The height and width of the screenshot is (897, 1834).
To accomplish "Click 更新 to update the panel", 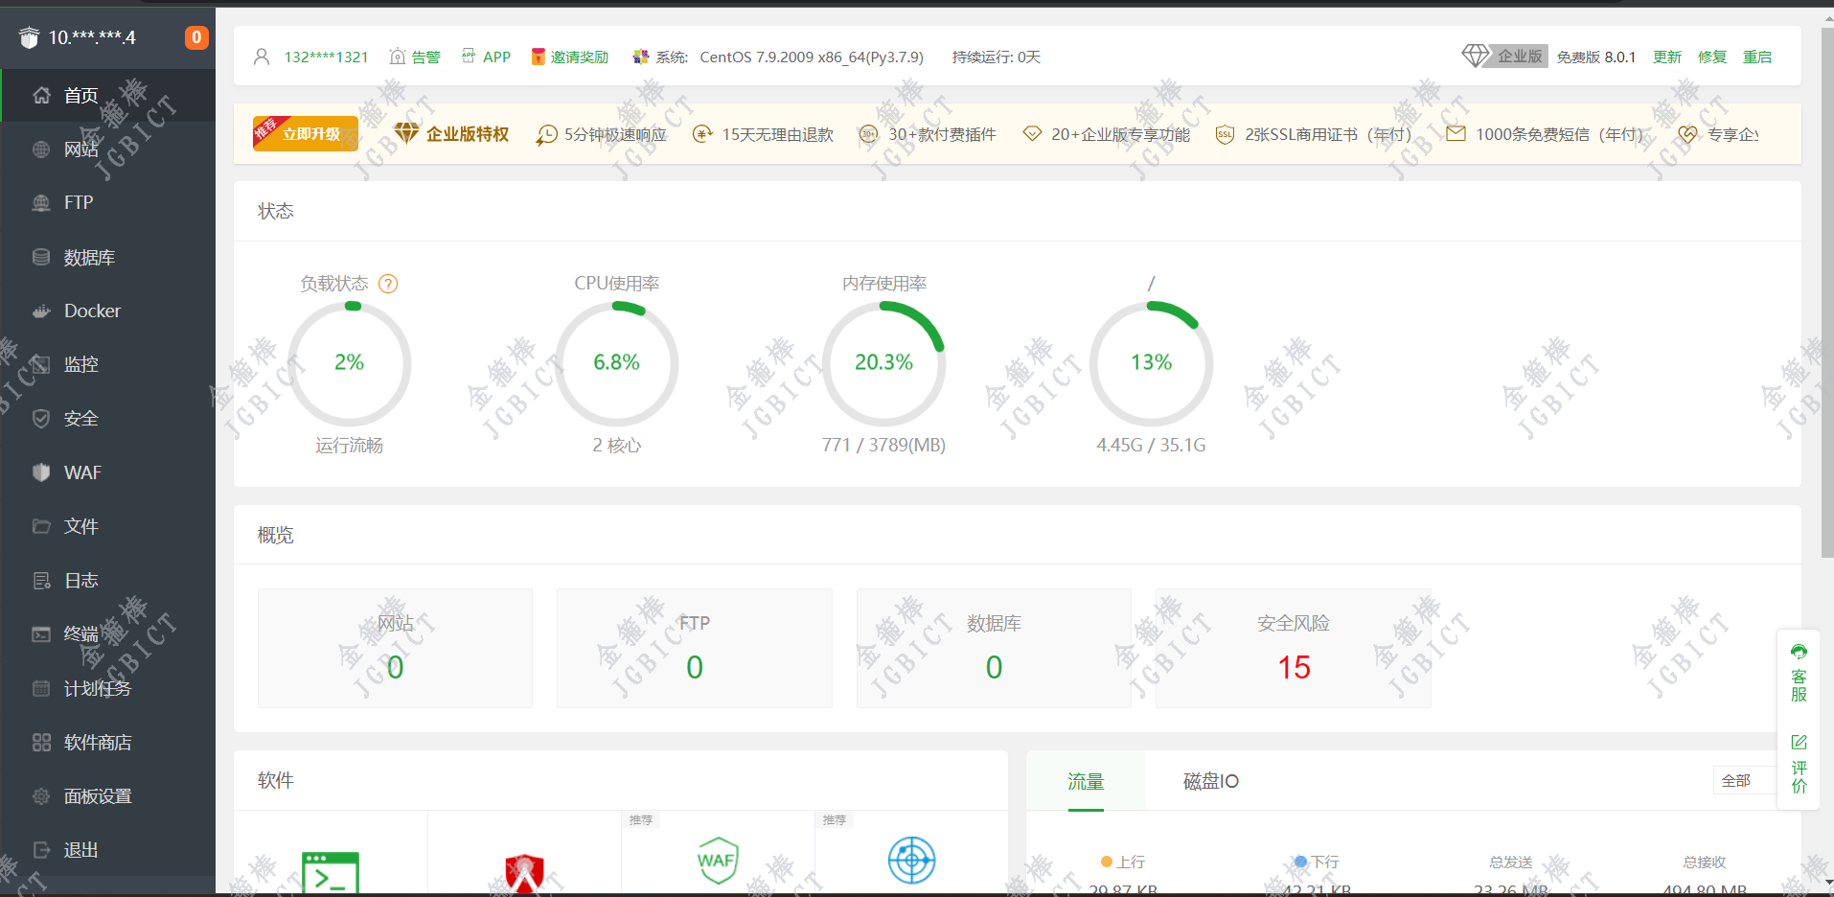I will [x=1667, y=57].
